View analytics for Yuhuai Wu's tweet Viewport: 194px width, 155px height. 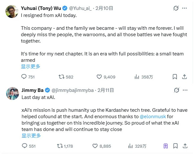[137, 77]
